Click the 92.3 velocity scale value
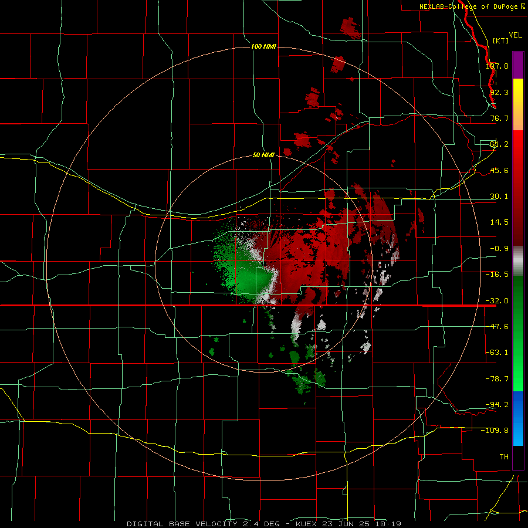This screenshot has width=528, height=528. tap(499, 92)
